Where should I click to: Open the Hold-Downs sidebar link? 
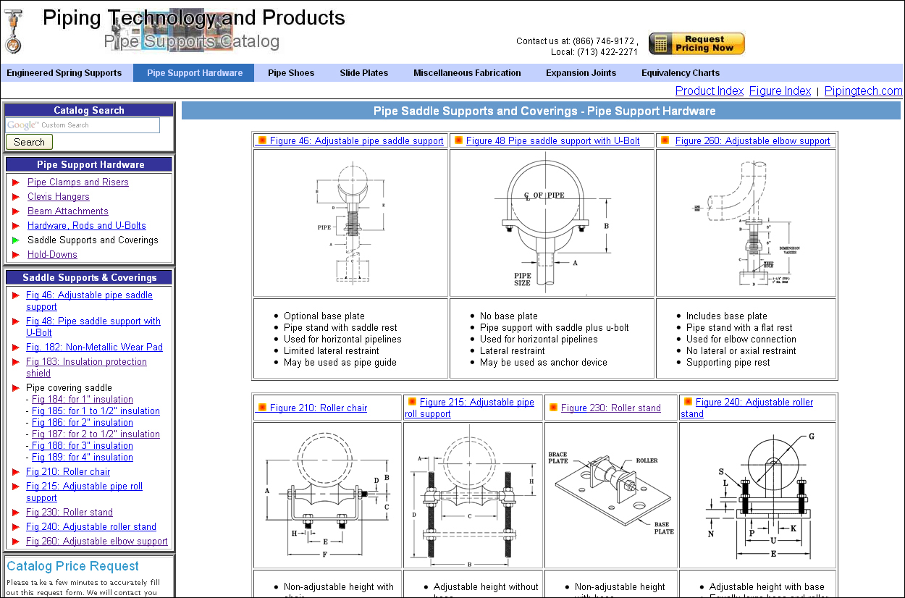click(x=52, y=255)
